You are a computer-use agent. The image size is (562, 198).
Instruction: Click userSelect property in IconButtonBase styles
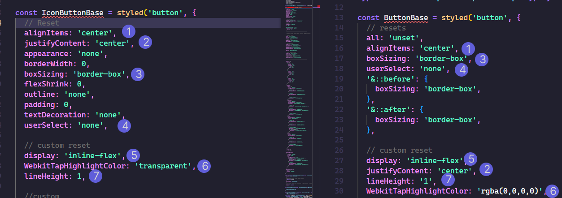click(46, 125)
